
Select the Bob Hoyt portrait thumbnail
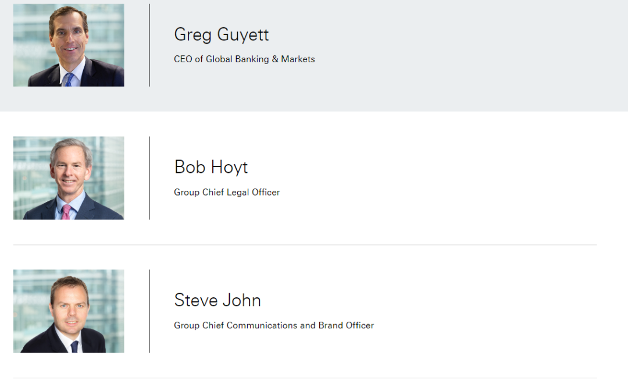69,178
